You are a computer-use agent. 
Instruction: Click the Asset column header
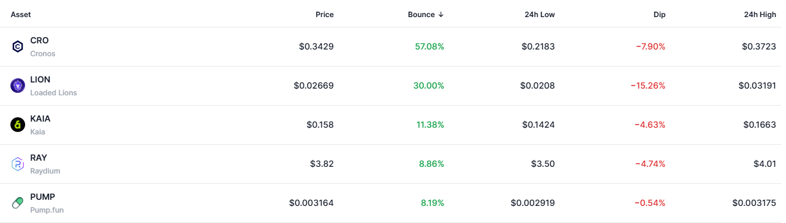pos(21,14)
